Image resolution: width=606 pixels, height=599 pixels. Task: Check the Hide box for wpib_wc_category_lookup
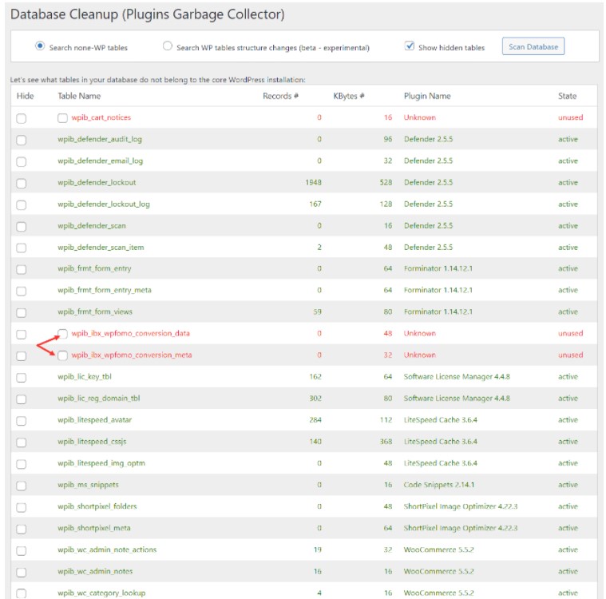[x=22, y=593]
